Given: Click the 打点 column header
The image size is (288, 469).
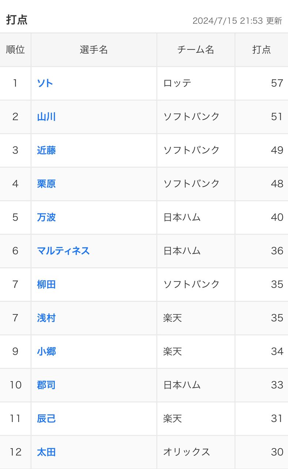Looking at the screenshot, I should [x=262, y=50].
